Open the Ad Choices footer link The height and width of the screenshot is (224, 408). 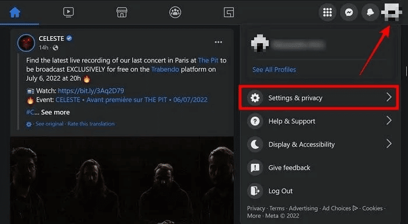(x=340, y=208)
